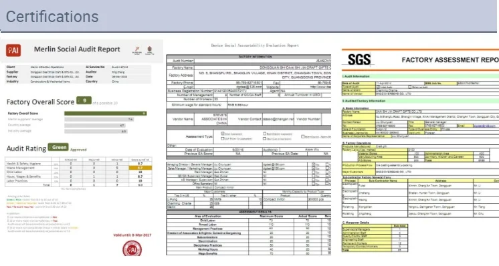Click the small emblem right of Merlin title
Screen dimensions: 499x266
pos(150,50)
